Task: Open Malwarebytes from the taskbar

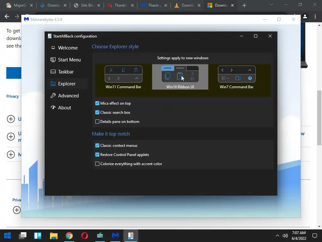Action: 115,236
